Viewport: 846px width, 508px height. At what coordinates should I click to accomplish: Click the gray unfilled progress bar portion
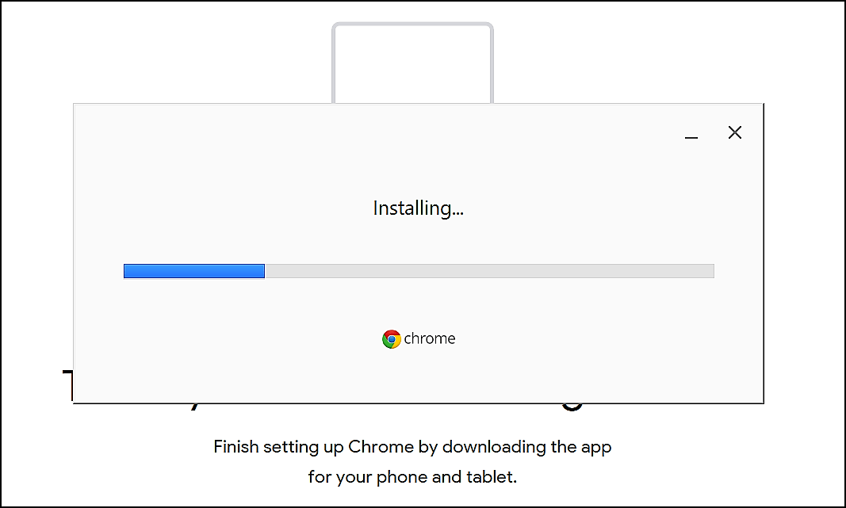point(488,271)
